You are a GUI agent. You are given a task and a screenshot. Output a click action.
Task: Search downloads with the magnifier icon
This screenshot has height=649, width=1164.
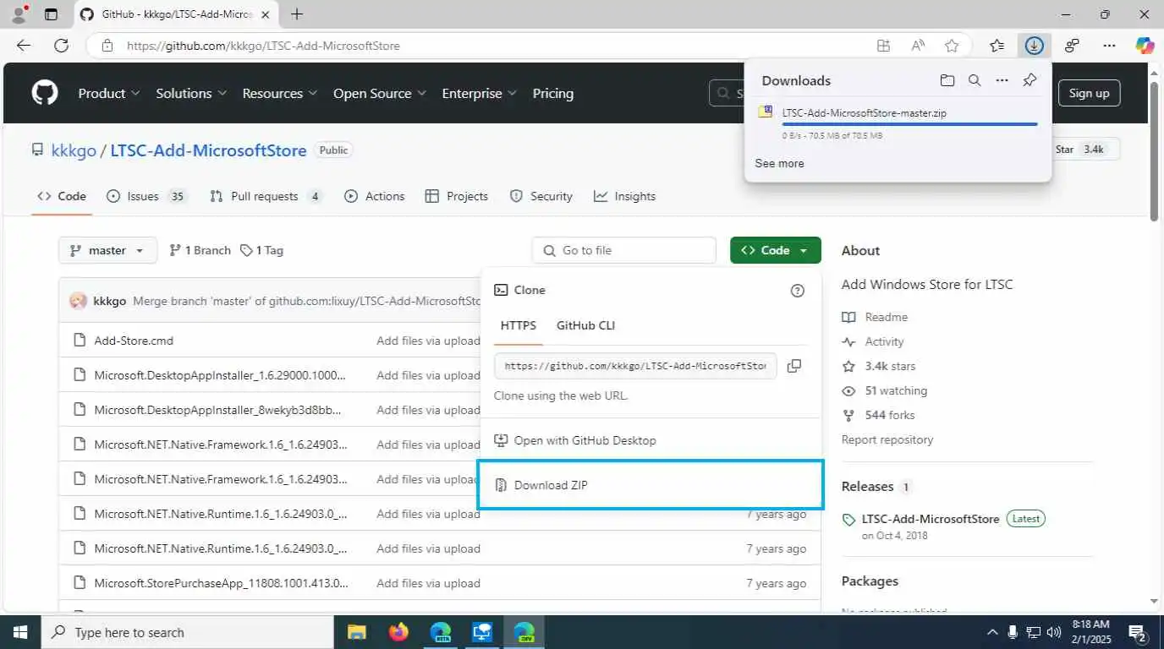tap(975, 80)
